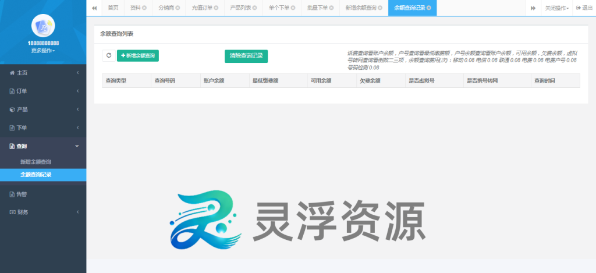This screenshot has width=596, height=273.
Task: Click the phone number 18888888888
Action: pos(43,43)
